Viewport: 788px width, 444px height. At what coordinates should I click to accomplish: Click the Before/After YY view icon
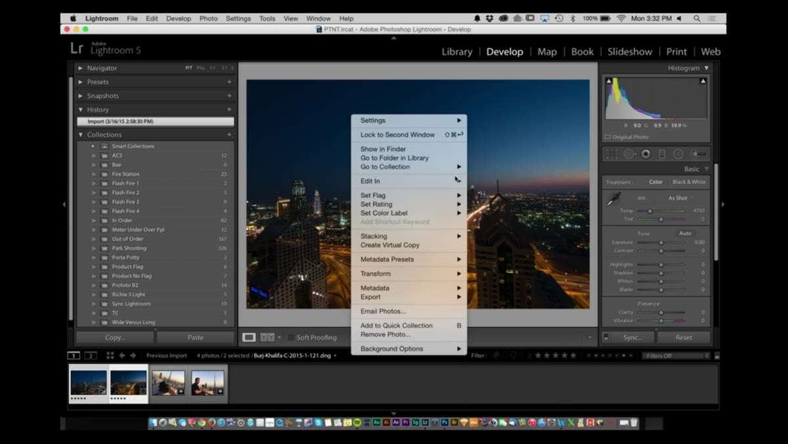pyautogui.click(x=267, y=337)
